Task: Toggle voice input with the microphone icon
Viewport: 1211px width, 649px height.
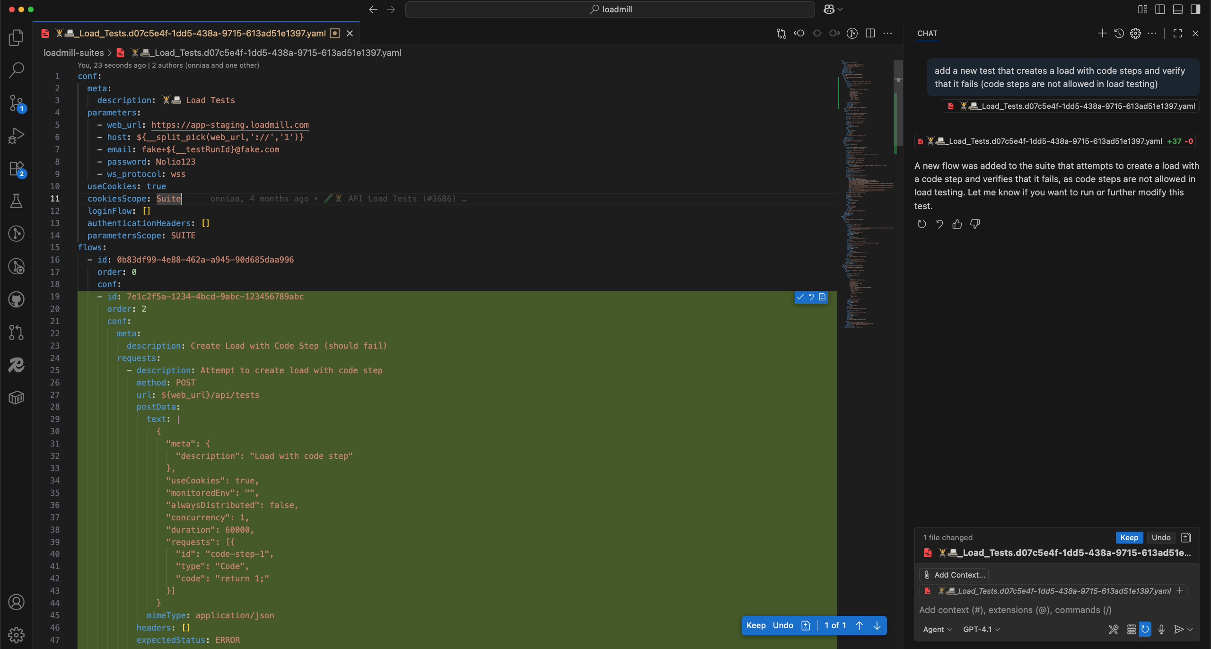Action: pyautogui.click(x=1161, y=630)
